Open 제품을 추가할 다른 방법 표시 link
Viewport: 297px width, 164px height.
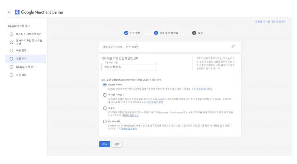[271, 22]
